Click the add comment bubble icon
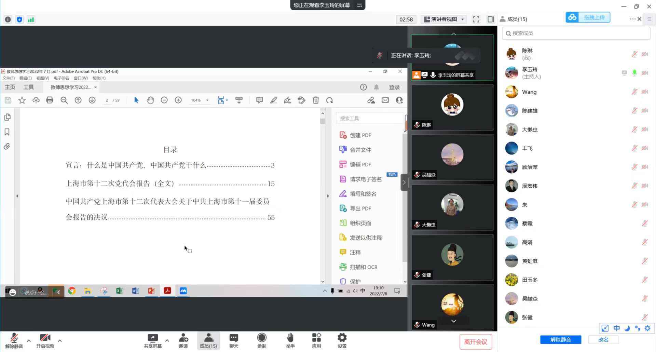 click(260, 100)
